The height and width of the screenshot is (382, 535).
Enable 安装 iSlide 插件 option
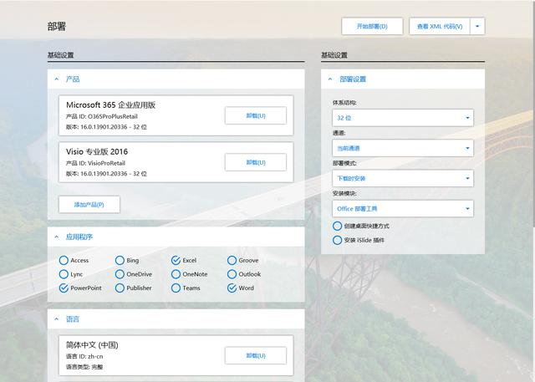(337, 240)
